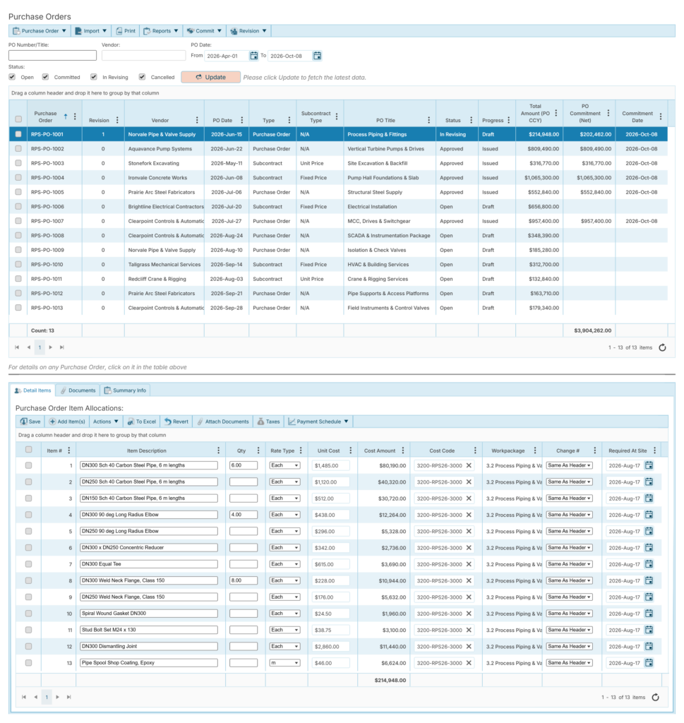Check the checkbox for item 5

coord(28,531)
